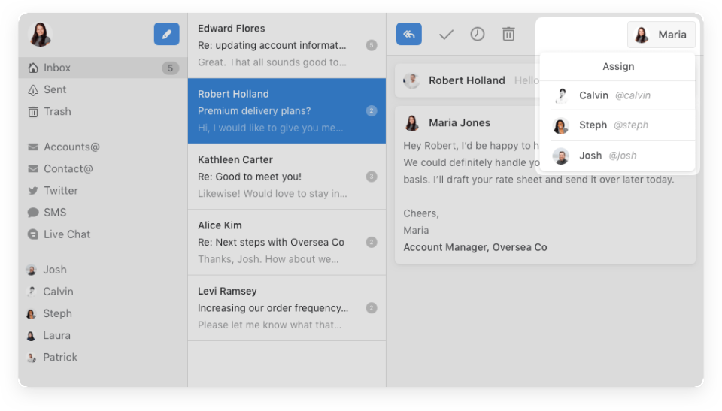Open Levi Ramsey order frequency conversation
Screen dimensions: 722x411
(287, 308)
